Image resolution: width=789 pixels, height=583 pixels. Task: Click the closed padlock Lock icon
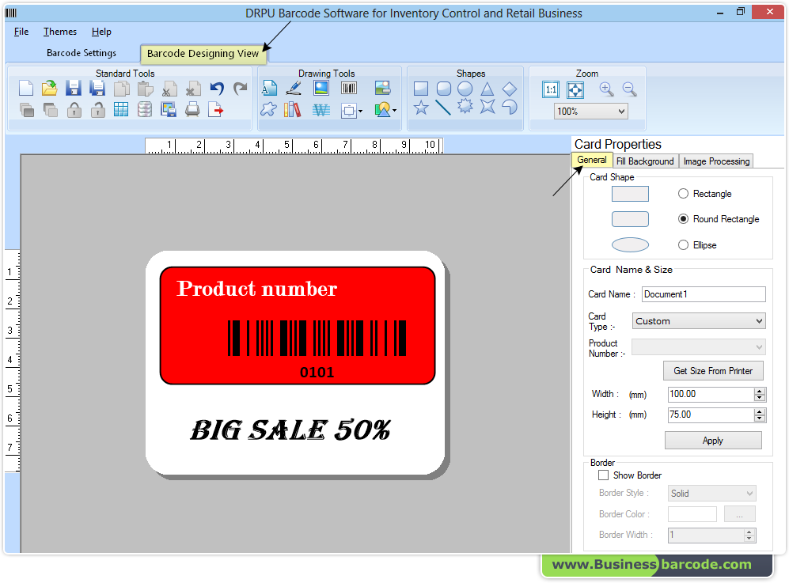click(x=74, y=110)
